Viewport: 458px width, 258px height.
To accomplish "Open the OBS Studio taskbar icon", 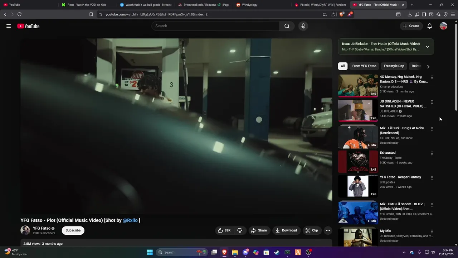I will (x=308, y=252).
